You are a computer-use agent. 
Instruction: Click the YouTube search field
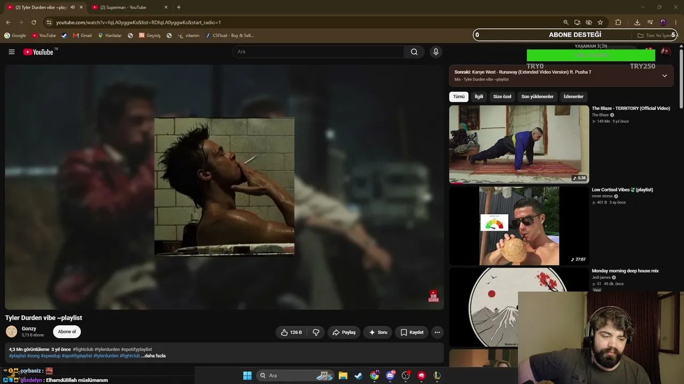[318, 52]
